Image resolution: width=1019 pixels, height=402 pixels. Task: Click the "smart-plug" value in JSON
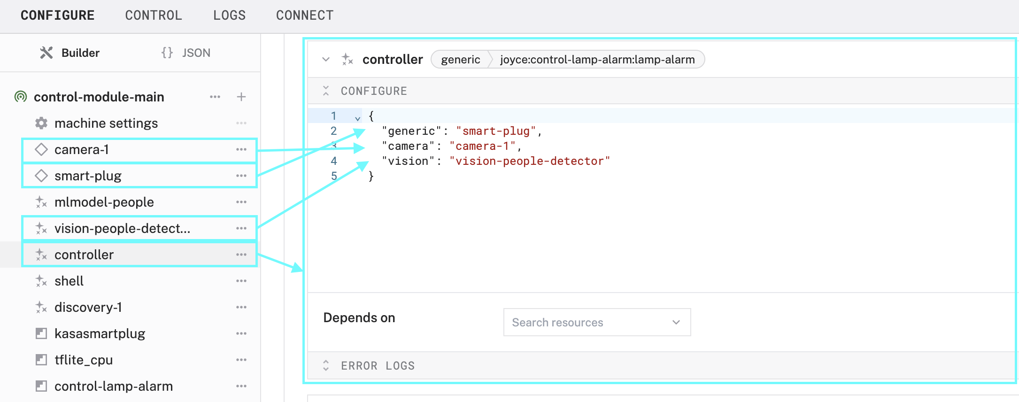click(x=496, y=131)
